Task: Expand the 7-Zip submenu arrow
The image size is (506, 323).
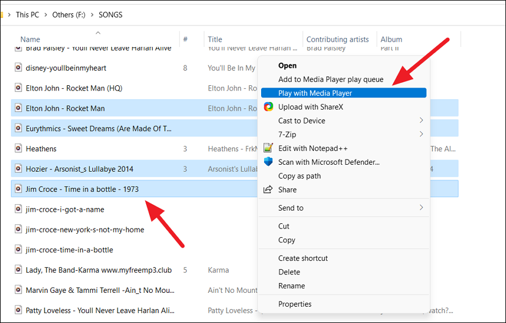Action: click(421, 134)
